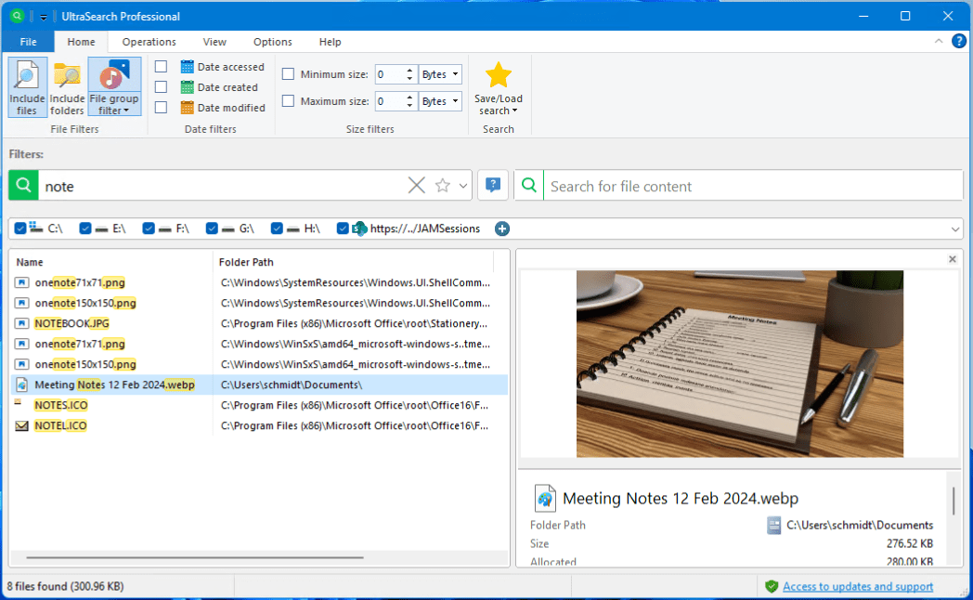Open the Maximum size Bytes unit dropdown
Viewport: 973px width, 600px height.
tap(440, 101)
